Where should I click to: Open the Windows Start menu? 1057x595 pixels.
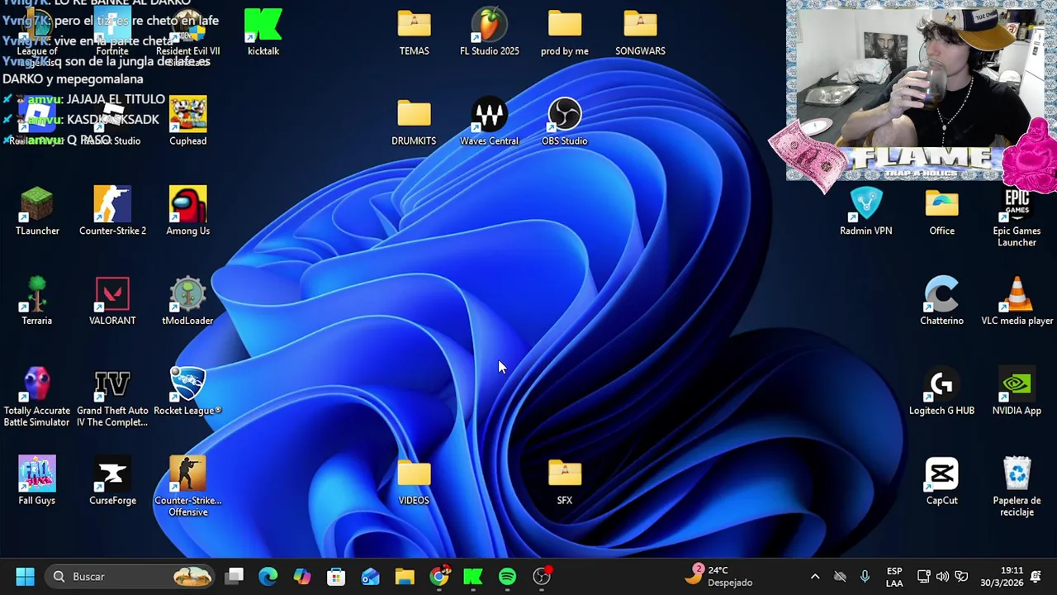25,577
